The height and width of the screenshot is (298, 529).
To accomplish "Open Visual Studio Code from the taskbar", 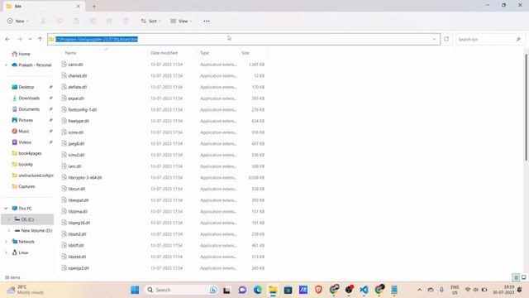I will pyautogui.click(x=364, y=290).
